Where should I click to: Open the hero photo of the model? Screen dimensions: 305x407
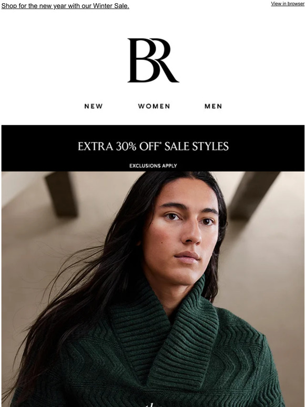pyautogui.click(x=153, y=289)
